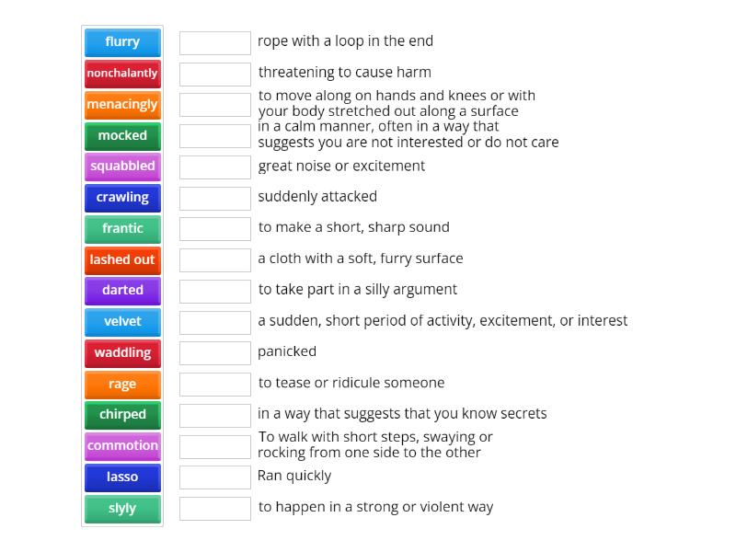Select the 'lashed out' word tile

pyautogui.click(x=122, y=260)
